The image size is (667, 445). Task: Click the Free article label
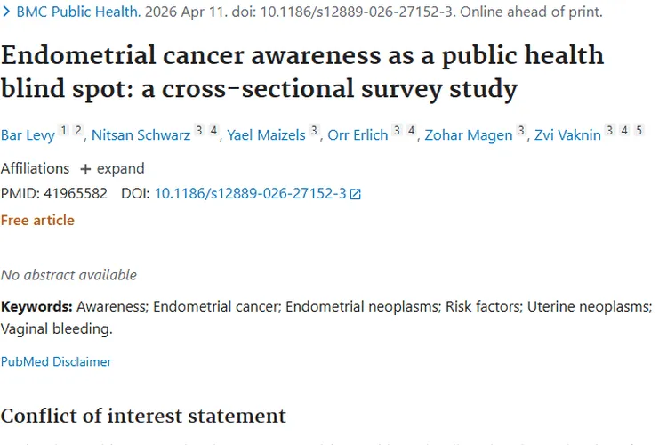37,220
